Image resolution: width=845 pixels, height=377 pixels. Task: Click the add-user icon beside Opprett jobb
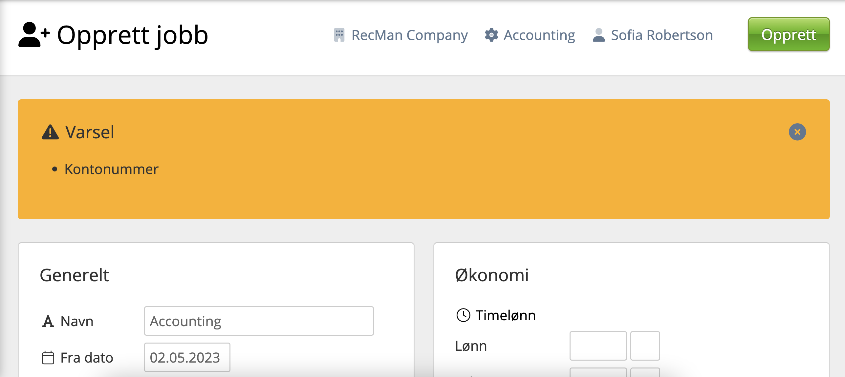(x=34, y=35)
